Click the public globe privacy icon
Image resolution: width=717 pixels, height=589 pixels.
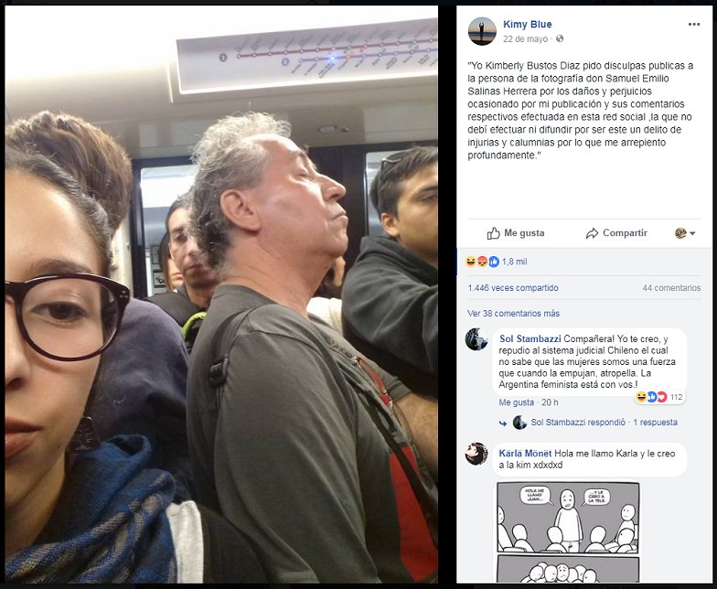(560, 38)
